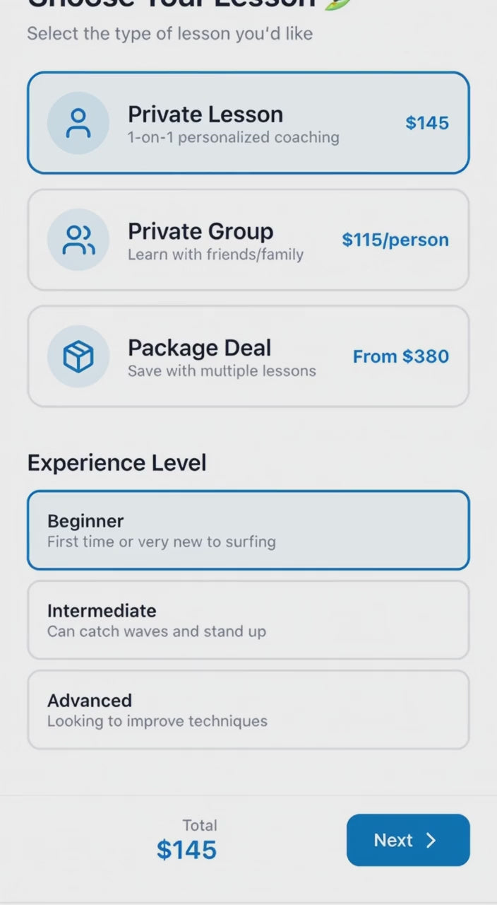Select the Package Deal lesson type

click(x=248, y=356)
